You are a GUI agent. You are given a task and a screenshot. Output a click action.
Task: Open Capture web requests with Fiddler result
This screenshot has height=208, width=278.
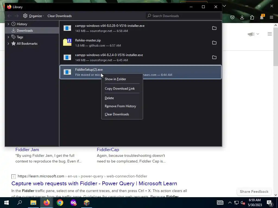[x=94, y=183]
